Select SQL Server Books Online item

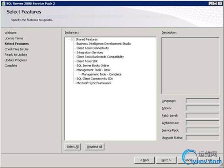point(92,66)
